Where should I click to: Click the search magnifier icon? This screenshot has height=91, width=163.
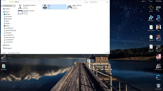[107, 2]
